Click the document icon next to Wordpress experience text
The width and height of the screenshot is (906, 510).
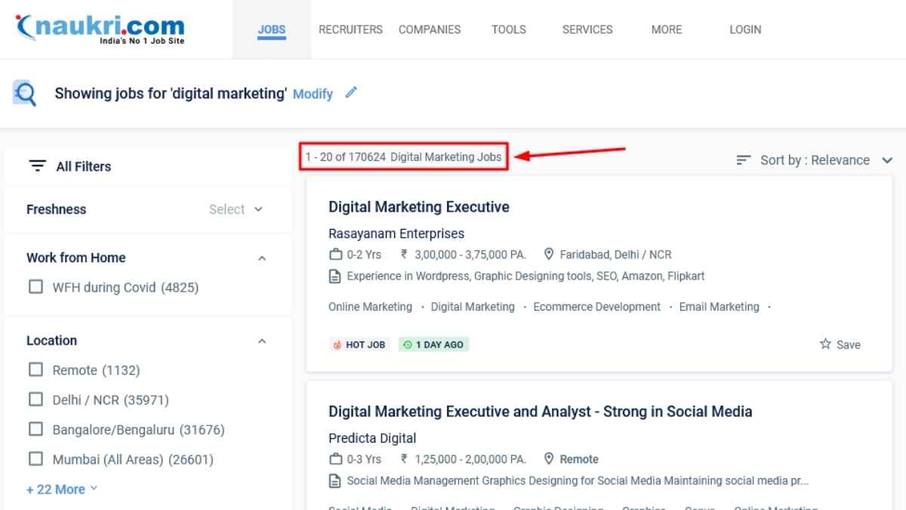(335, 277)
